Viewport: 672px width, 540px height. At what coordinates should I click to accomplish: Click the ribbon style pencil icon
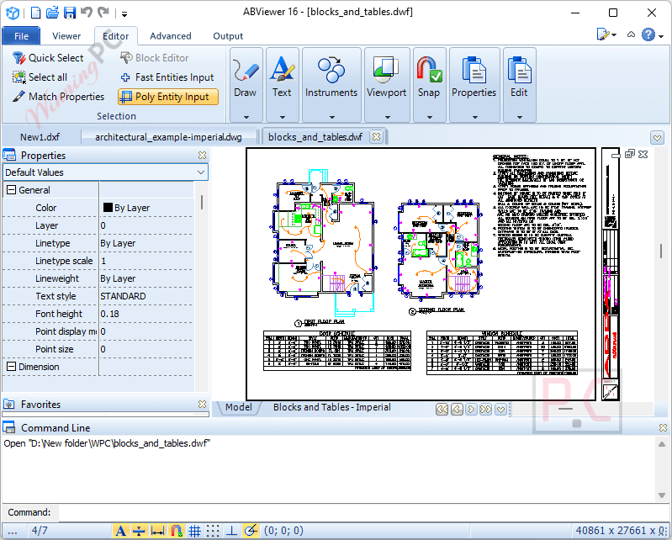[603, 34]
